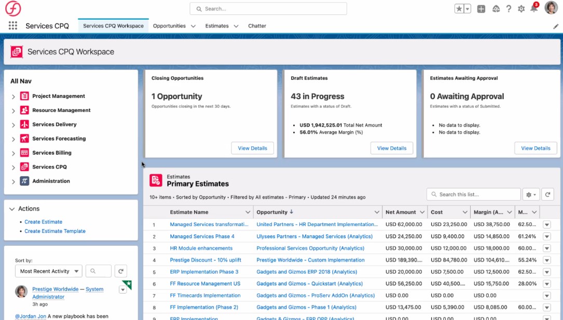
Task: Open list view controls gear dropdown
Action: [x=531, y=194]
